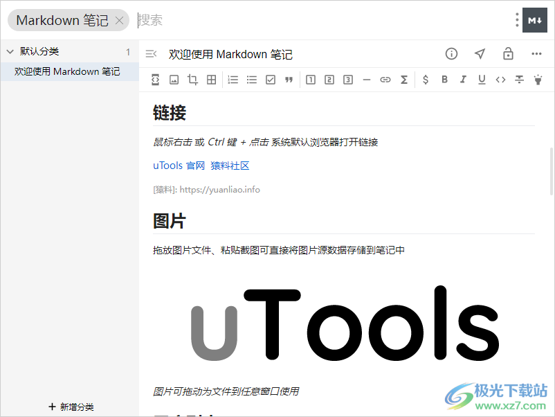The width and height of the screenshot is (555, 417).
Task: Insert a blockquote with the quote icon
Action: point(289,80)
